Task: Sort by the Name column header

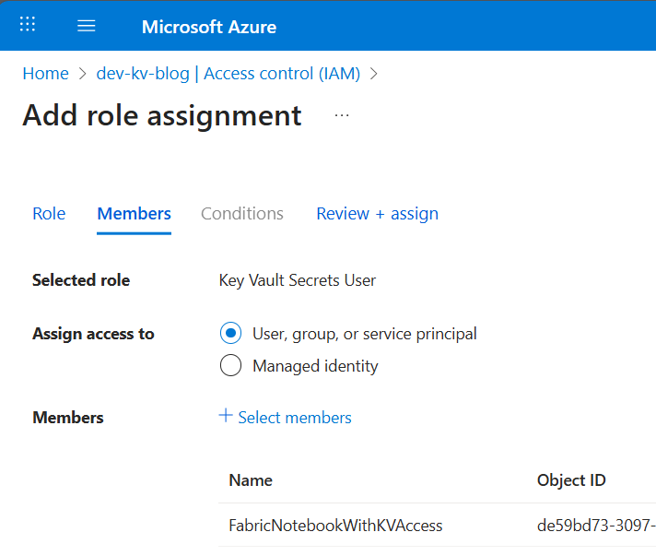Action: 251,480
